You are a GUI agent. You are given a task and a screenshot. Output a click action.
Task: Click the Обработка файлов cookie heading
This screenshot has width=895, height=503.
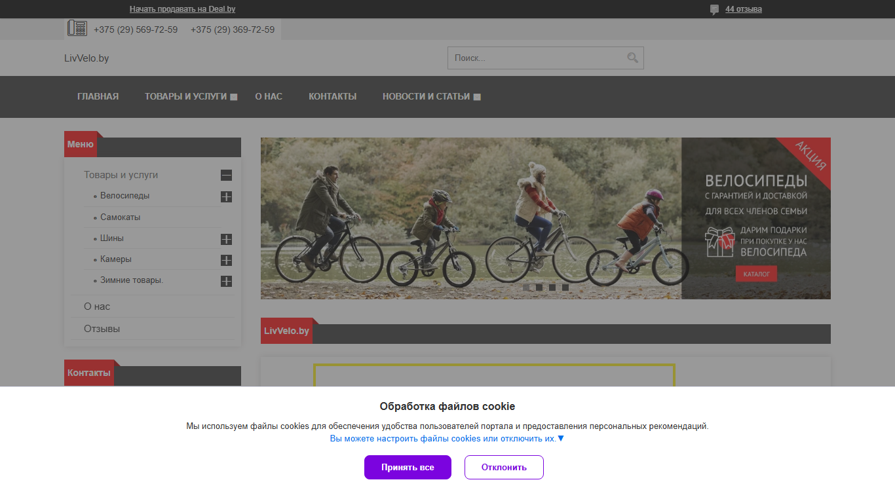(447, 406)
